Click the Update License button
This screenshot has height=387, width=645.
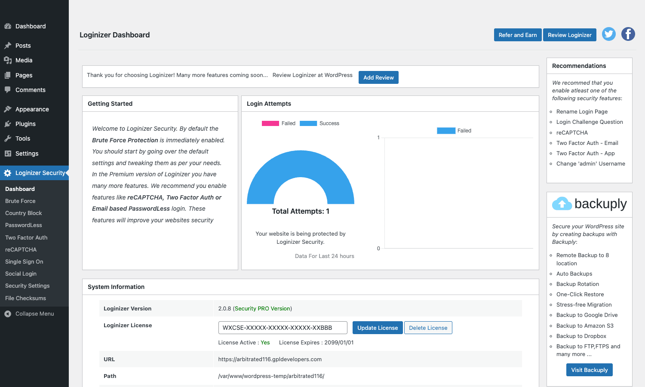click(x=378, y=328)
